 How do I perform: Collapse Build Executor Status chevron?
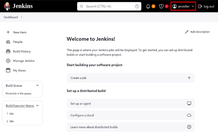(37, 106)
